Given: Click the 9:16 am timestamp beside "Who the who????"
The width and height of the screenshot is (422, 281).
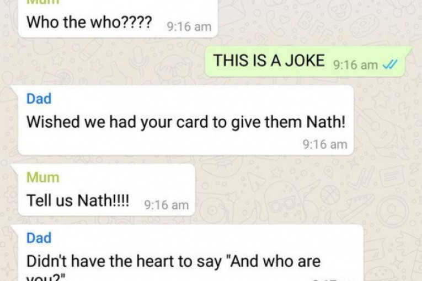Looking at the screenshot, I should 189,26.
